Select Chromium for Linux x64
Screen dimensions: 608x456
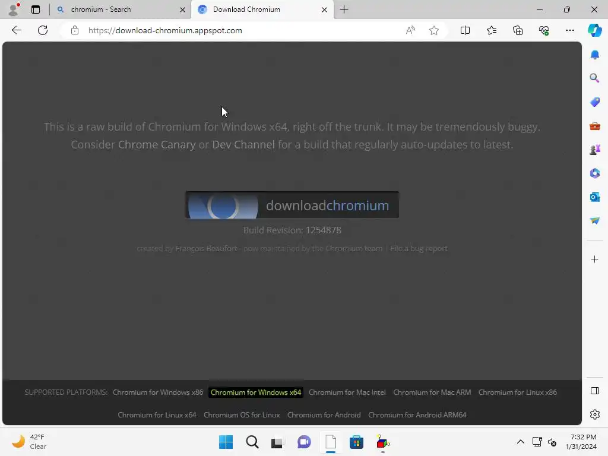(x=157, y=415)
